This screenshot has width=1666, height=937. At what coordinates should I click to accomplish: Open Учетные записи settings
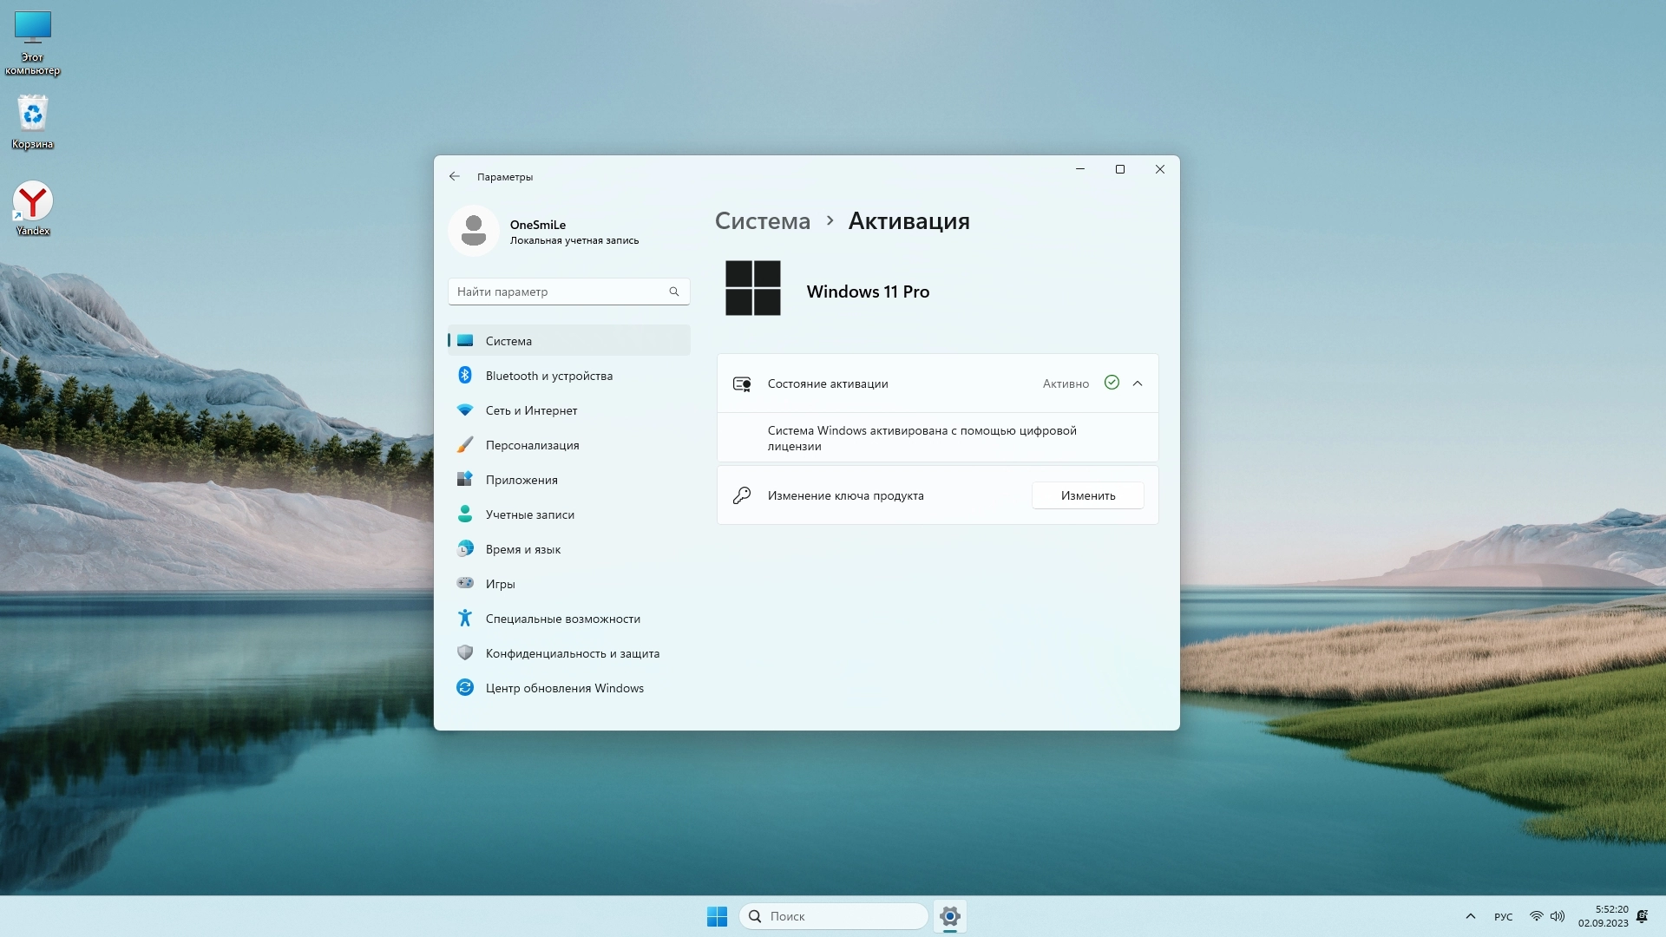point(529,514)
